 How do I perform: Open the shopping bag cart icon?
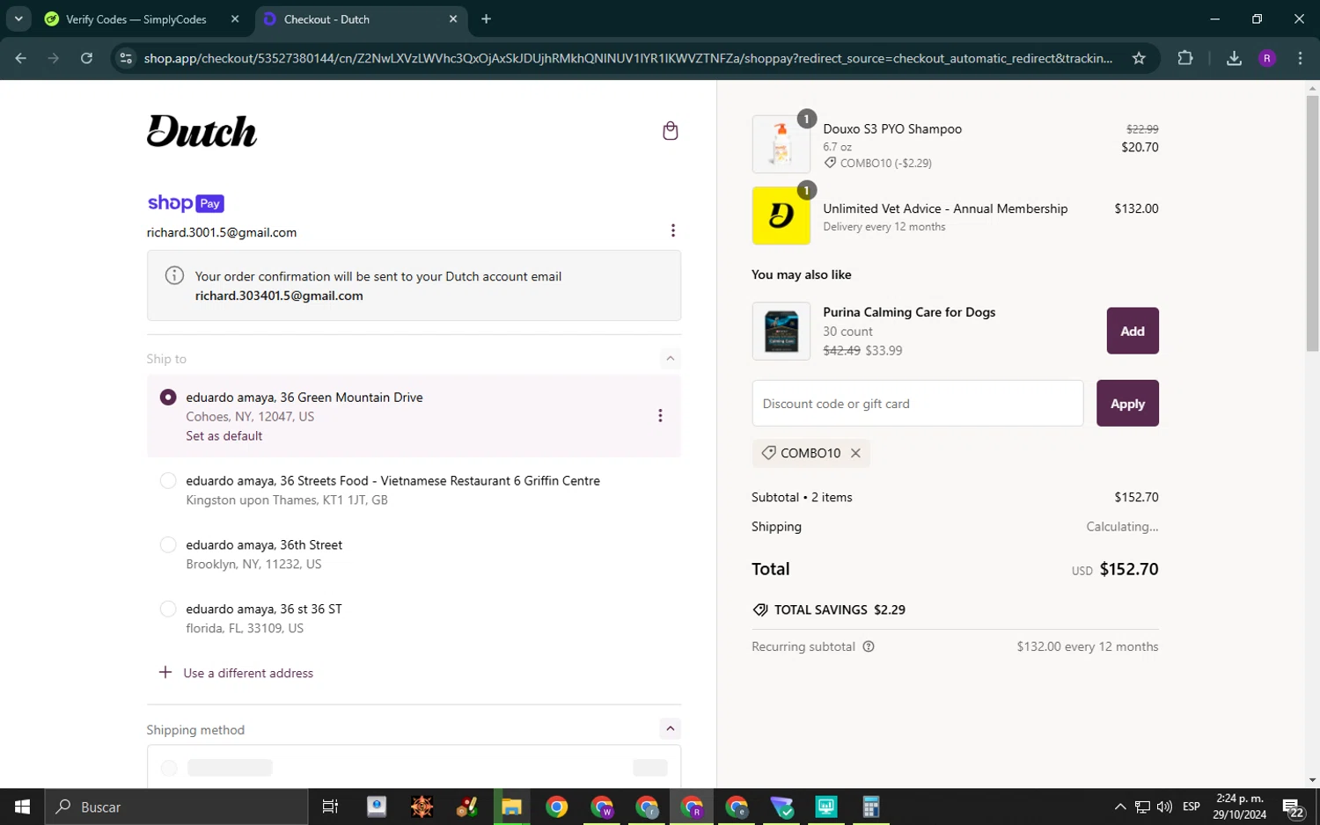[x=670, y=131]
